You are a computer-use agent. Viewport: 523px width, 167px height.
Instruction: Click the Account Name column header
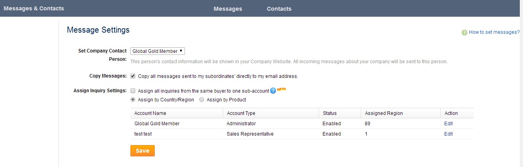150,113
